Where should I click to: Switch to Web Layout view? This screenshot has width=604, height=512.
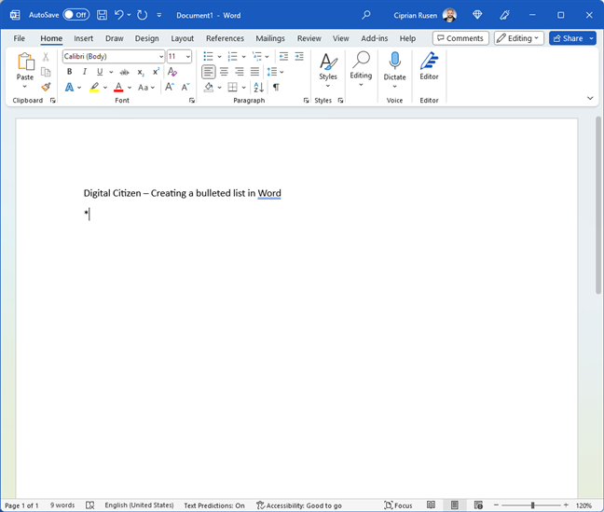click(478, 505)
